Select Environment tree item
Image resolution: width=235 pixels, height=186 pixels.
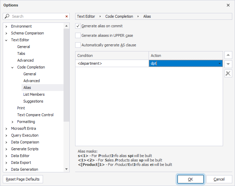coord(21,26)
